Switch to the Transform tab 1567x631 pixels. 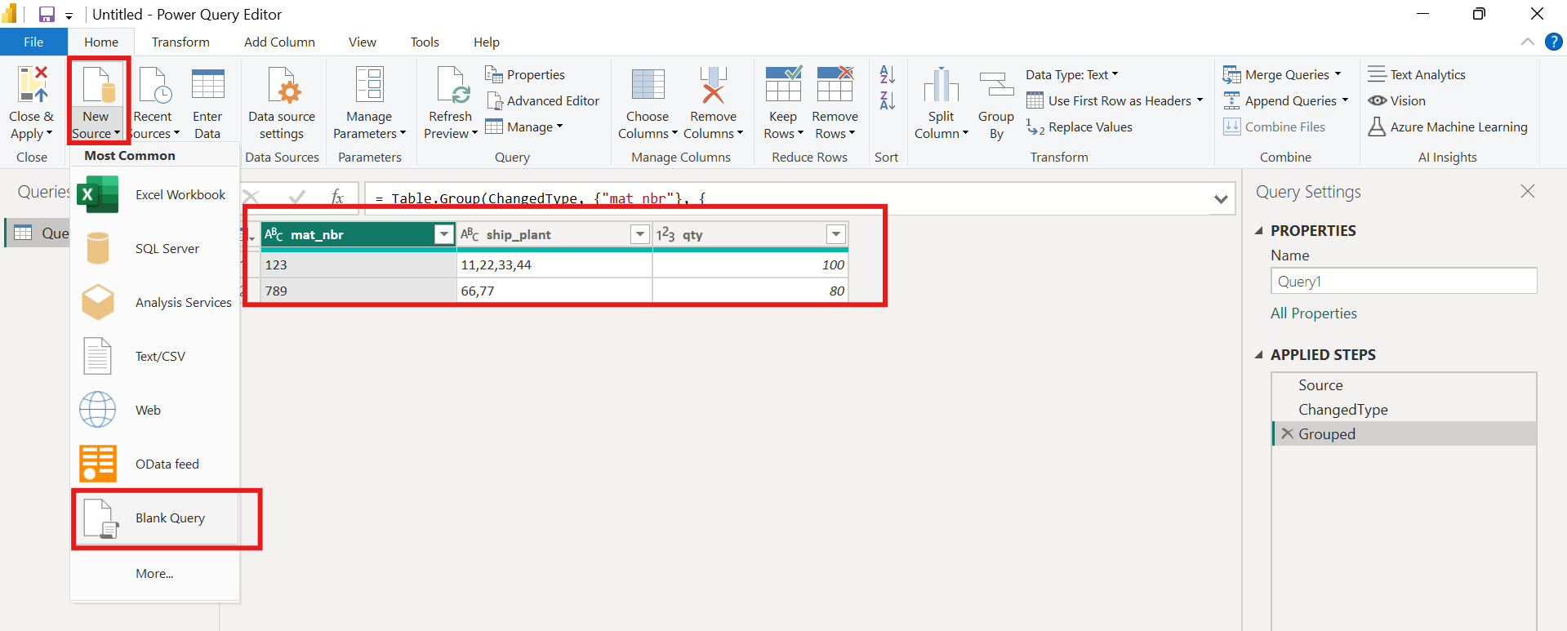180,42
